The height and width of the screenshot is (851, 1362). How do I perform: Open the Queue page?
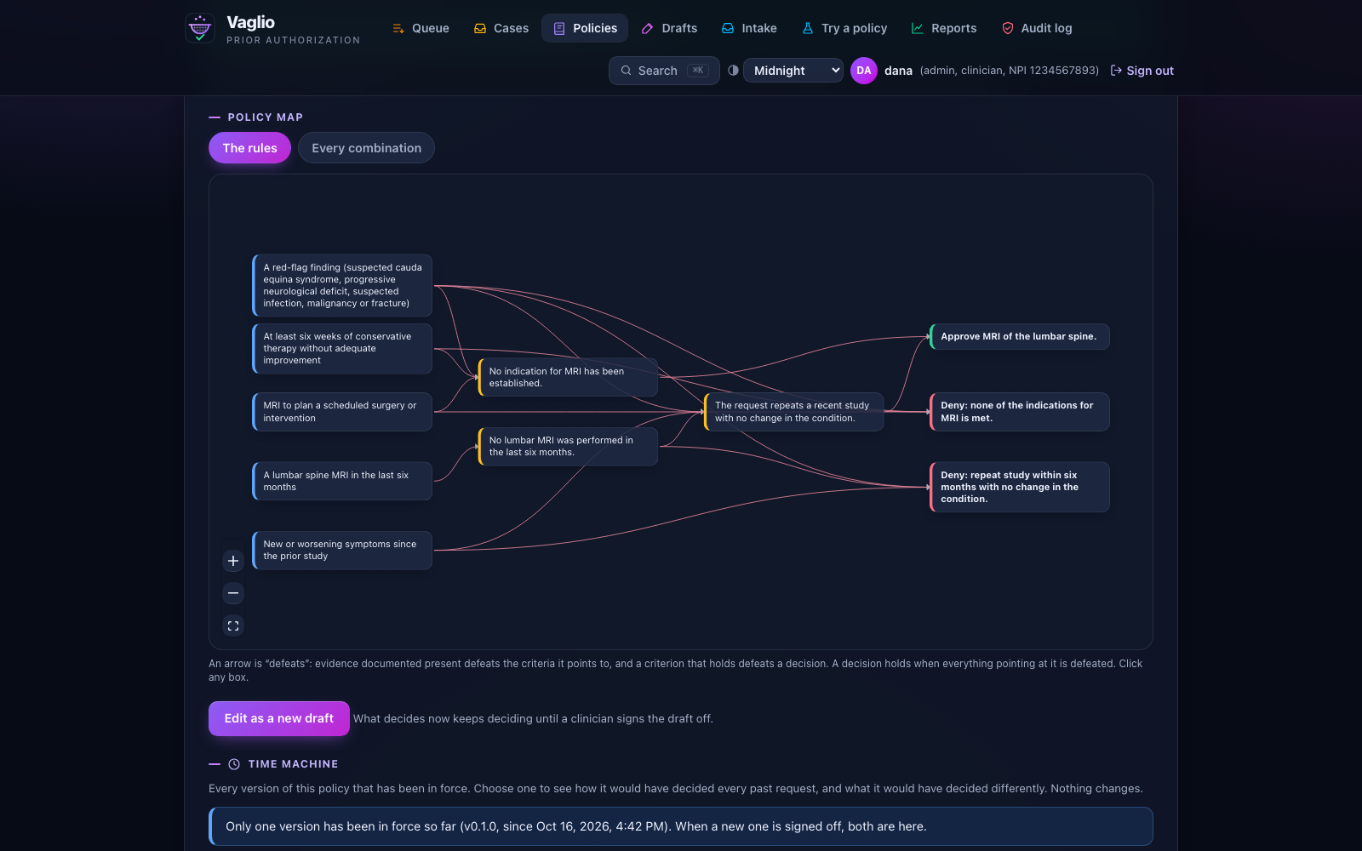point(421,28)
